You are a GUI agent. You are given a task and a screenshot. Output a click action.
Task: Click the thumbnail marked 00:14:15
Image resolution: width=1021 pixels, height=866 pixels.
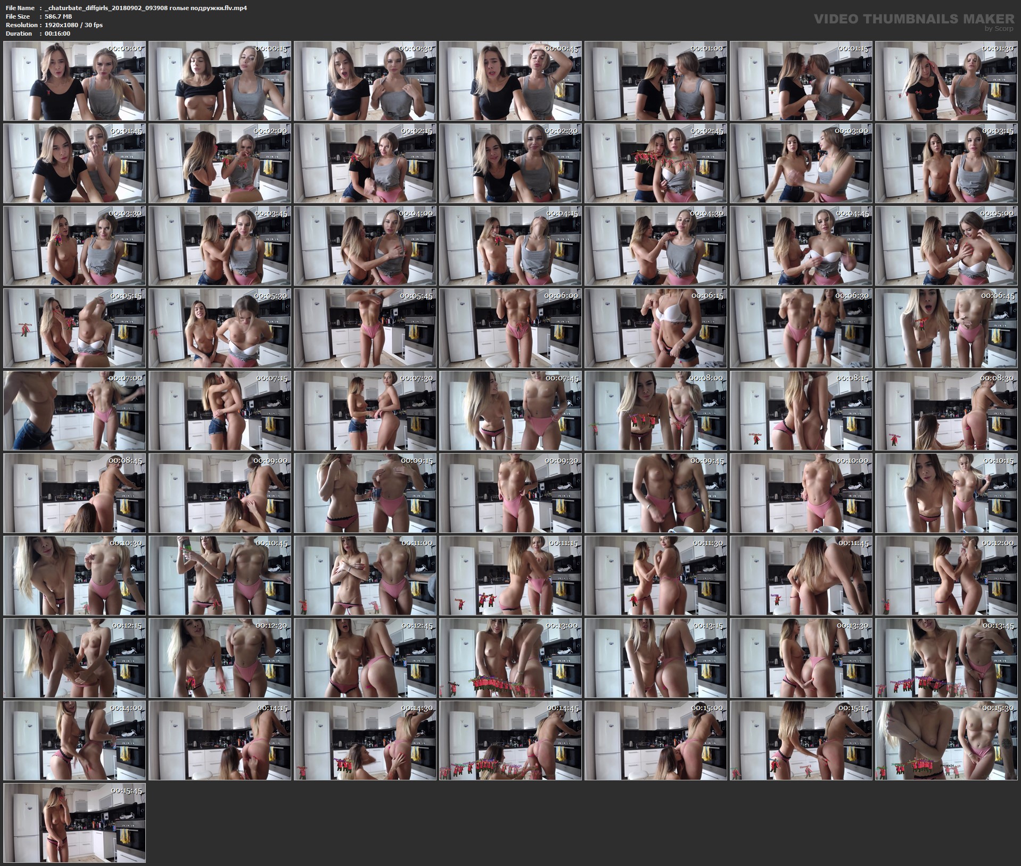coord(220,740)
